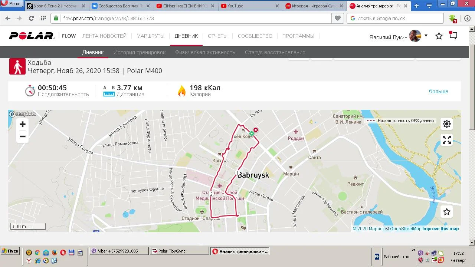Switch the map to fullscreen
Viewport: 475px width, 267px height.
[x=447, y=140]
